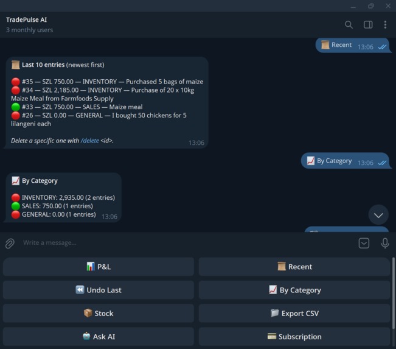Click the TradePulse AI chat title
The image size is (396, 349).
point(27,19)
